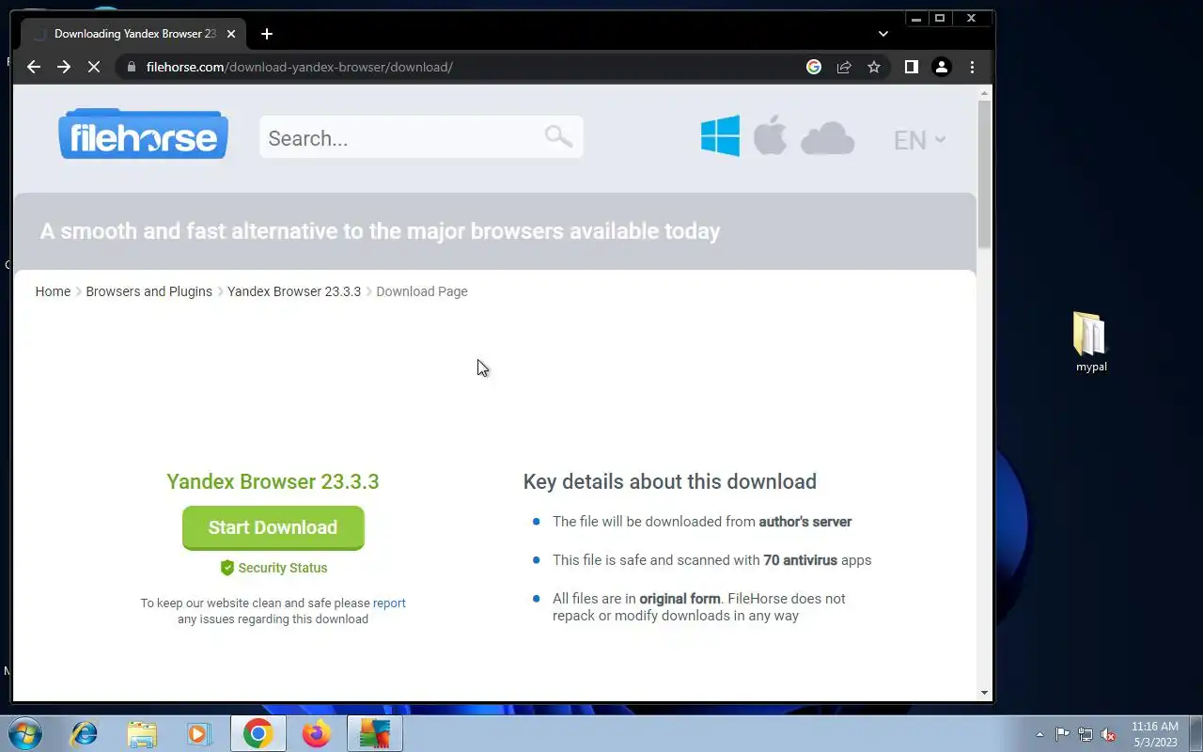Click the Google icon in the address bar

(814, 67)
